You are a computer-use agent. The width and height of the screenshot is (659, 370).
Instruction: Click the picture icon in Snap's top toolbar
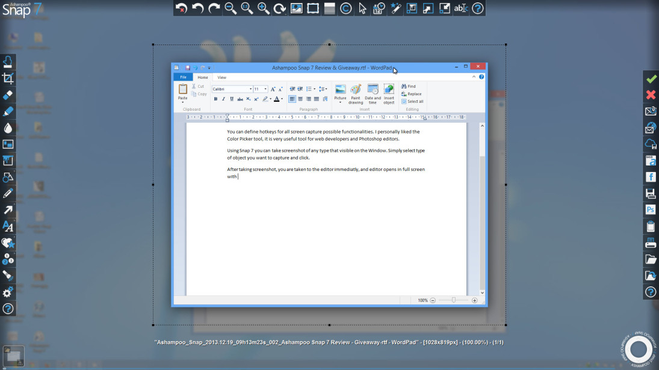(296, 8)
